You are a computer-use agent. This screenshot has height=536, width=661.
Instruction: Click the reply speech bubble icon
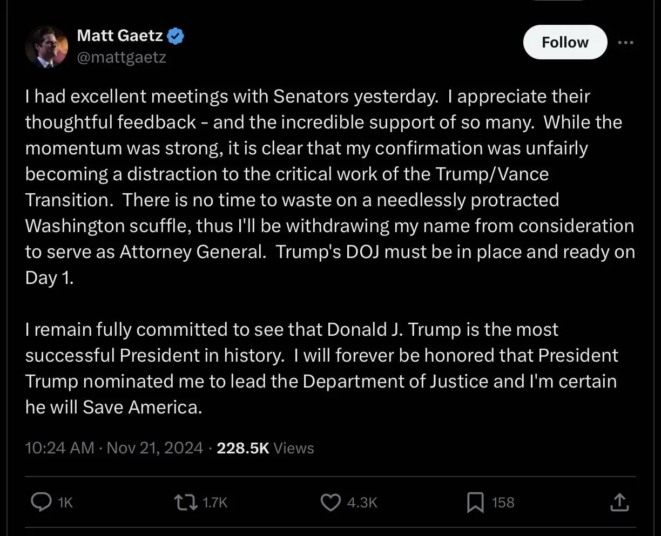(41, 503)
